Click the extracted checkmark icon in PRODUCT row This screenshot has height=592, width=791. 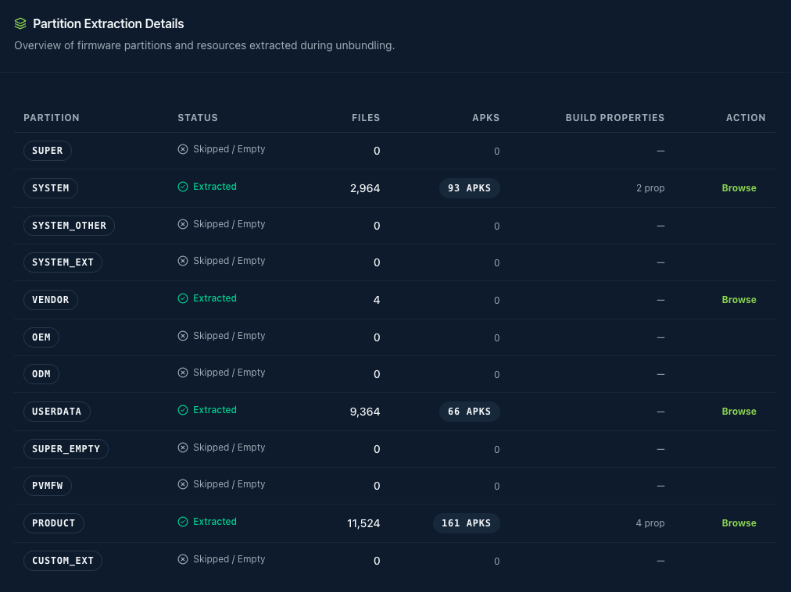click(x=183, y=522)
